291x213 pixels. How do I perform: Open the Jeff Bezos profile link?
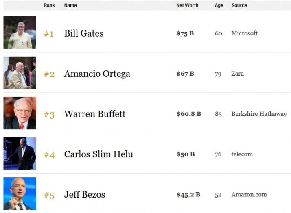(x=85, y=194)
